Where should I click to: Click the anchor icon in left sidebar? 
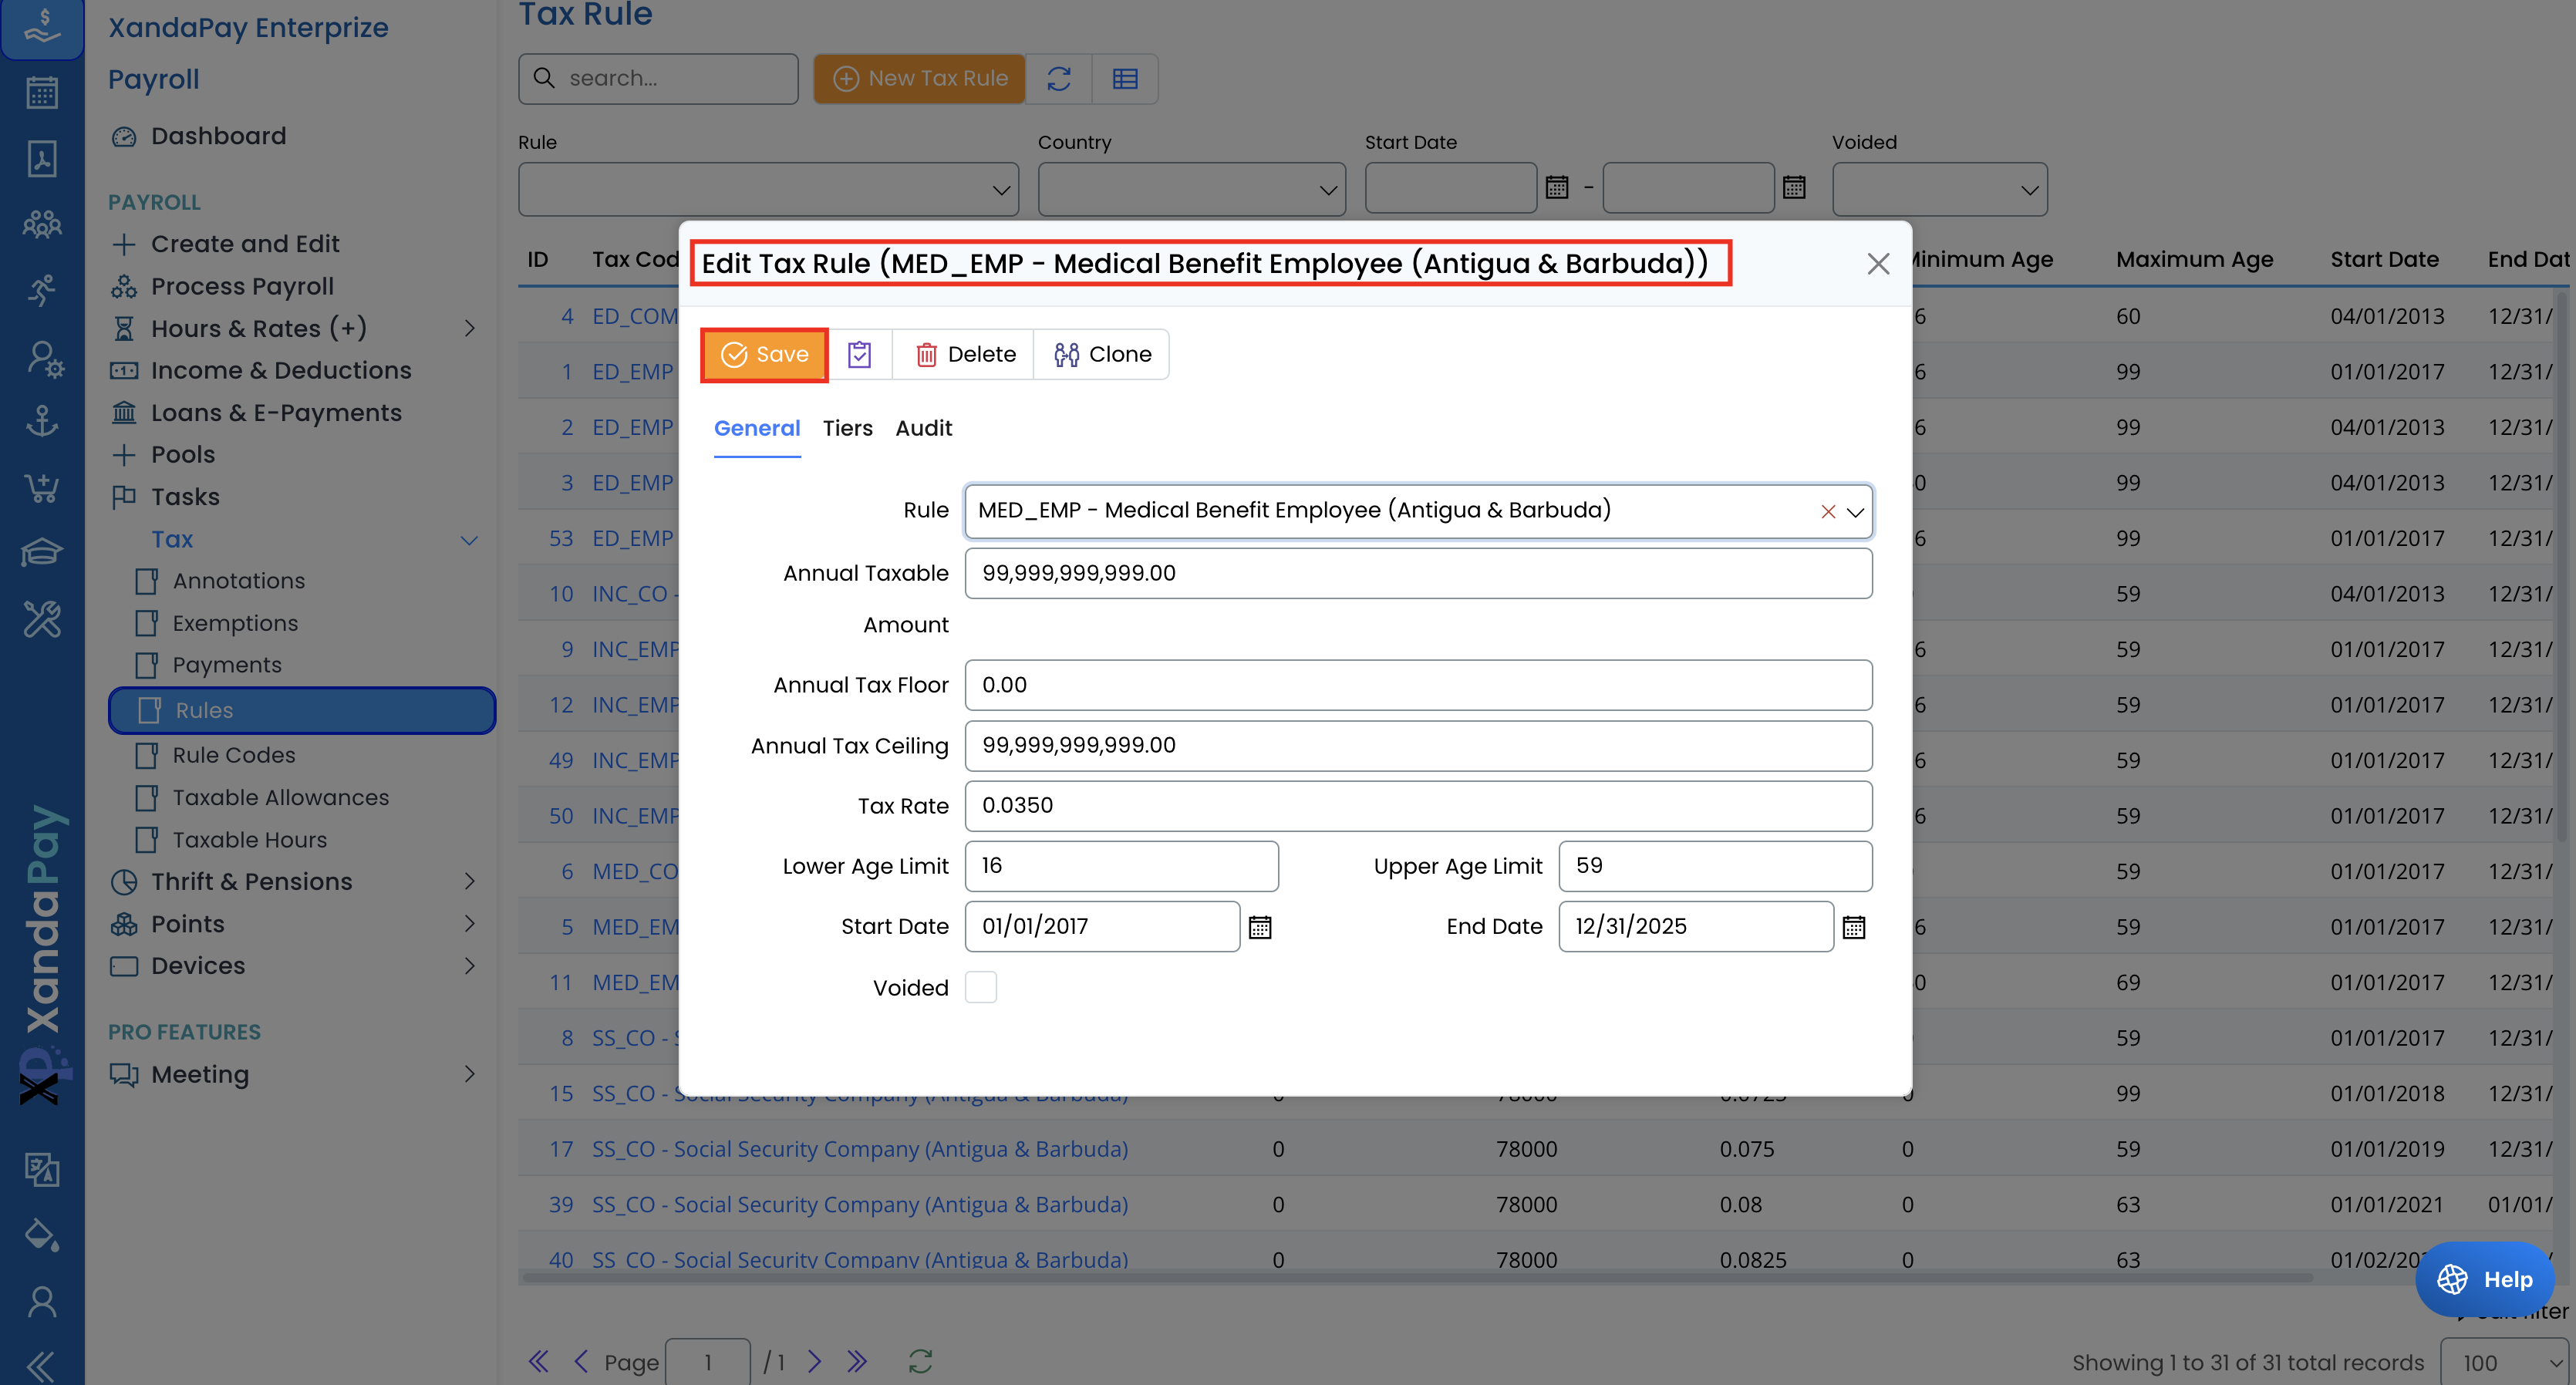(41, 421)
